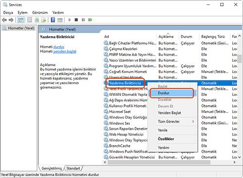
Task: Switch to the Standart tab
Action: coord(73,168)
